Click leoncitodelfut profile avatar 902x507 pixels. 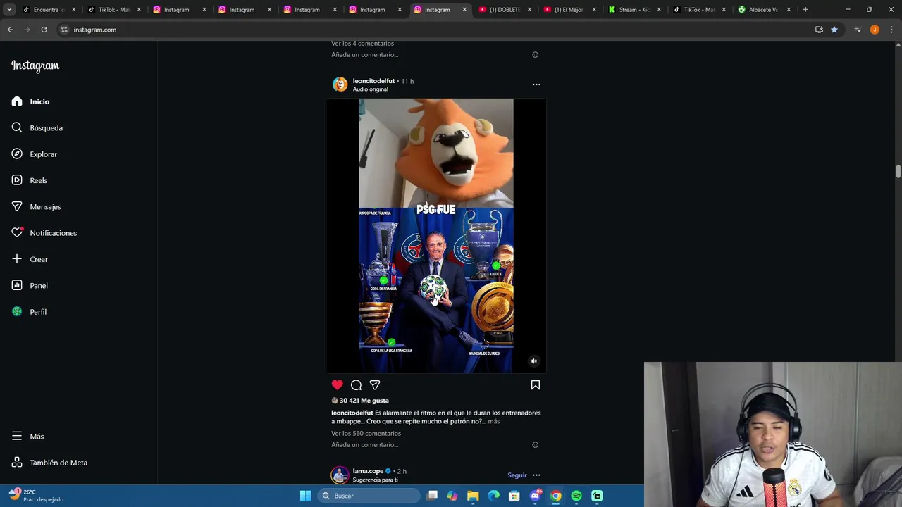coord(340,84)
